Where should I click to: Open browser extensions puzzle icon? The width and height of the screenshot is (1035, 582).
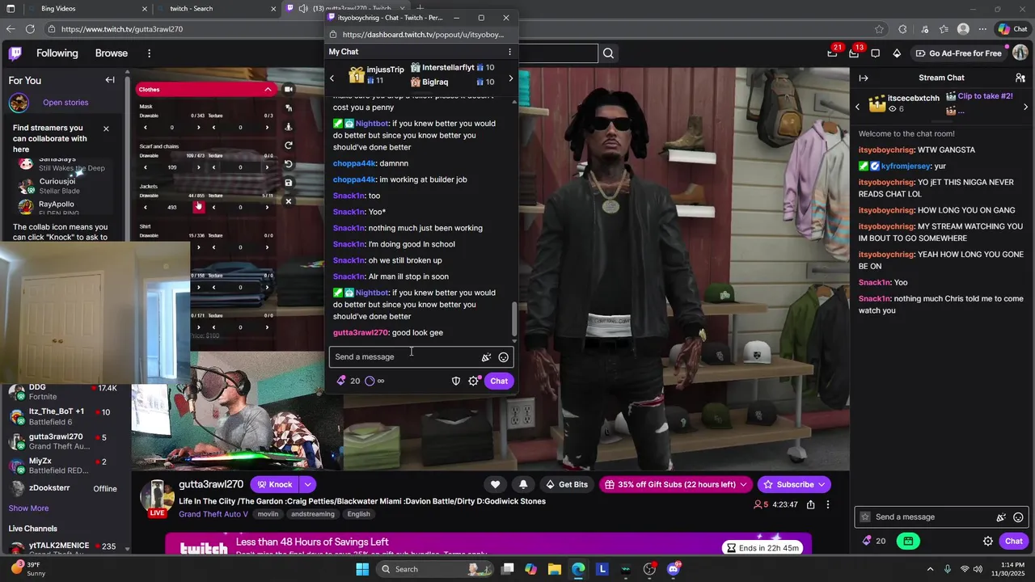point(902,29)
